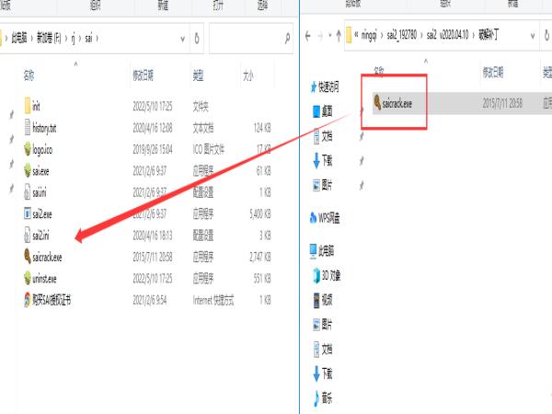Open 下载 under 此电脑
The width and height of the screenshot is (552, 414).
[x=323, y=374]
